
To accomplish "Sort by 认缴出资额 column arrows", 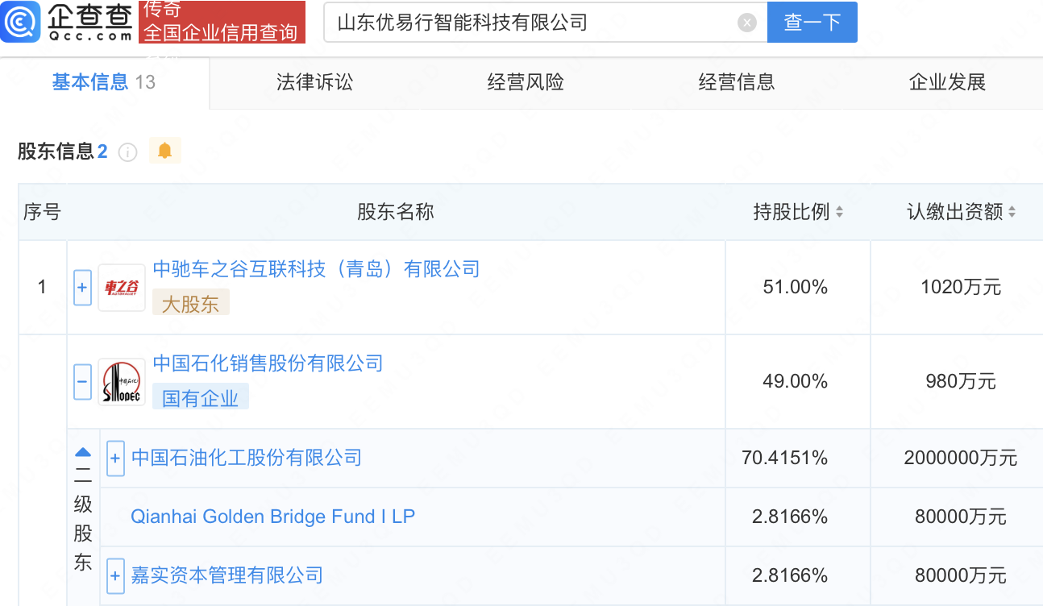I will (1012, 213).
